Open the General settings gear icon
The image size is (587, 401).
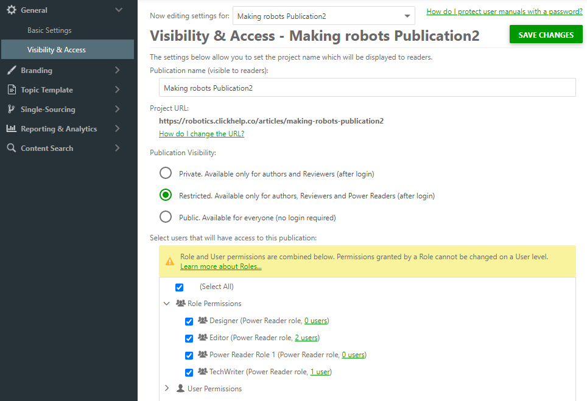coord(12,10)
